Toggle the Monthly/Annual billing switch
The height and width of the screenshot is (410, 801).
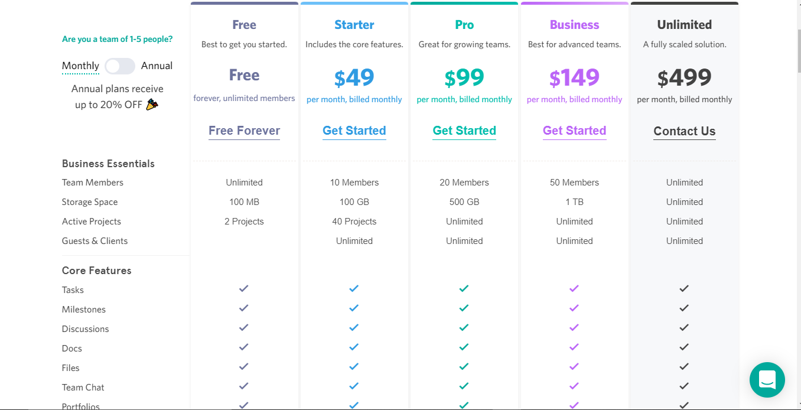(x=120, y=66)
